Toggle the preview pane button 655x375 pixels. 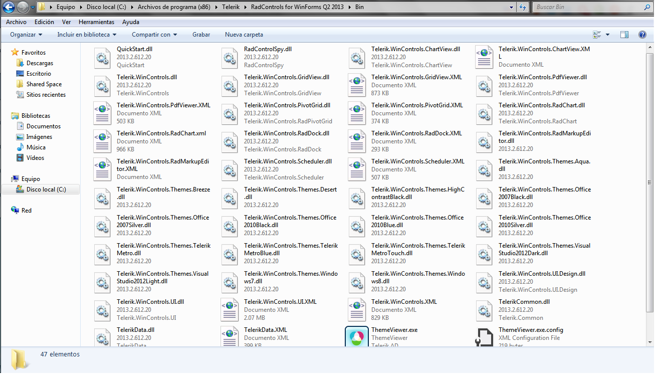pos(624,35)
